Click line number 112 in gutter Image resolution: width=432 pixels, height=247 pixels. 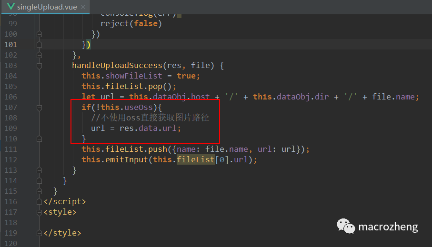click(10, 160)
